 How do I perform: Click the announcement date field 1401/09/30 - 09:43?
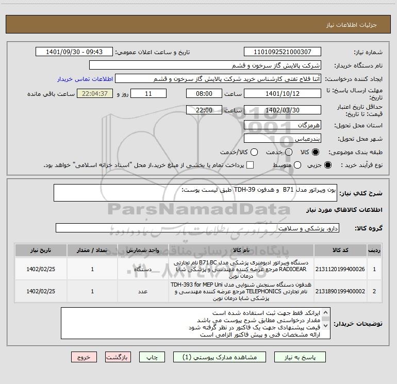[x=74, y=52]
